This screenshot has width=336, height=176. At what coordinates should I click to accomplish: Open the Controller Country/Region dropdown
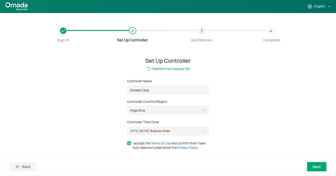pyautogui.click(x=168, y=110)
